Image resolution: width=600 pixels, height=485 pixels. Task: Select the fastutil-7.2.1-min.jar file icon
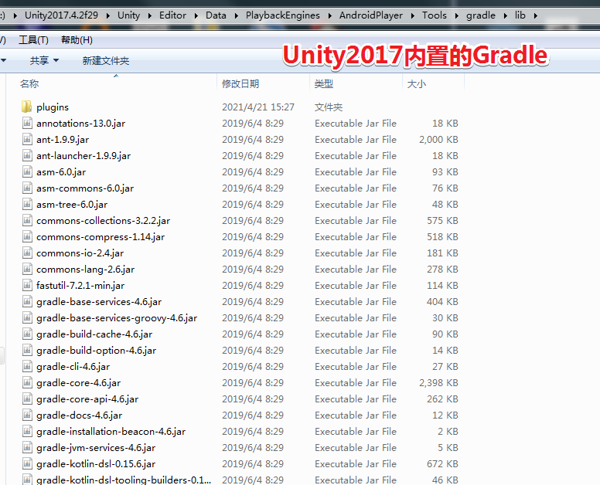point(27,285)
